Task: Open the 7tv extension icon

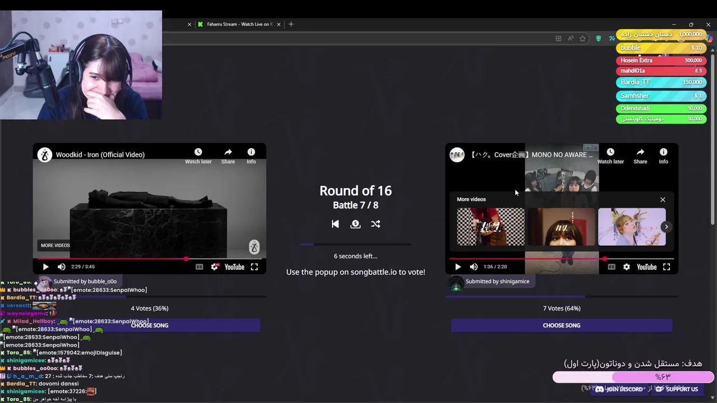Action: point(612,39)
